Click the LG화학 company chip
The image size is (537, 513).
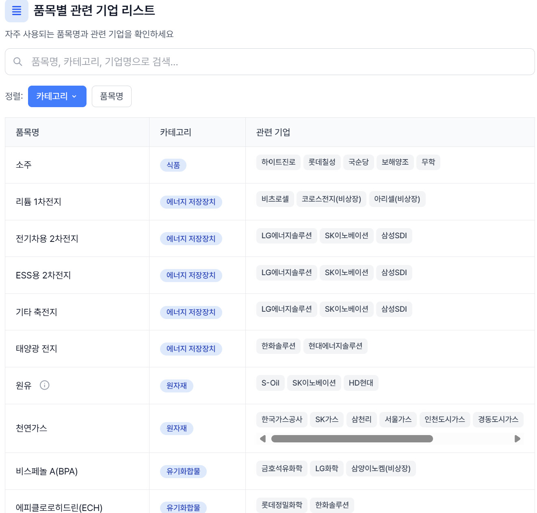coord(327,469)
